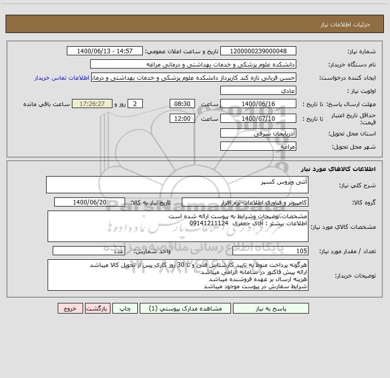Select the need number field 1200000239000048
This screenshot has height=378, width=390.
[258, 51]
